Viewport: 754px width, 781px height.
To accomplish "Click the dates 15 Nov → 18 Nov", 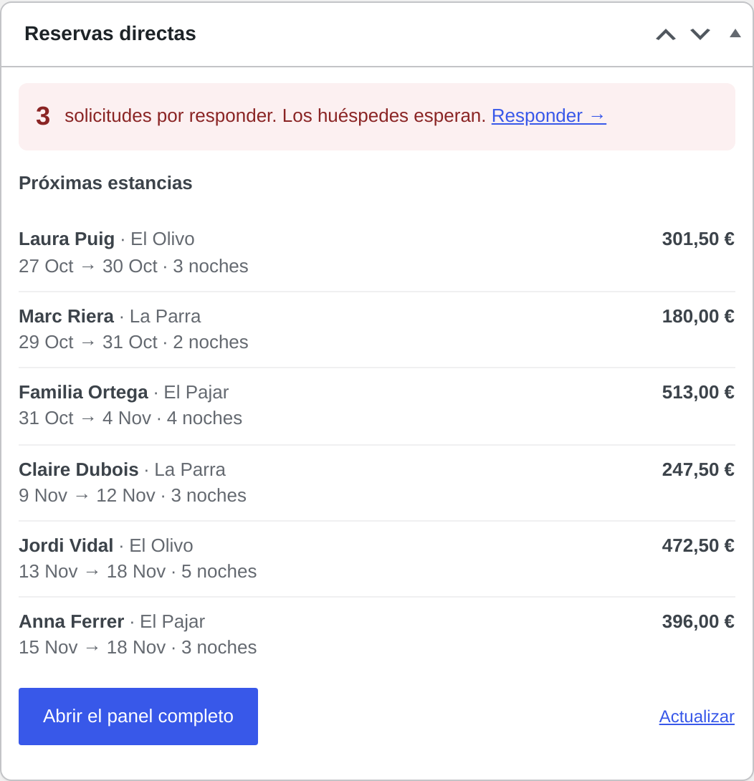I will 92,647.
